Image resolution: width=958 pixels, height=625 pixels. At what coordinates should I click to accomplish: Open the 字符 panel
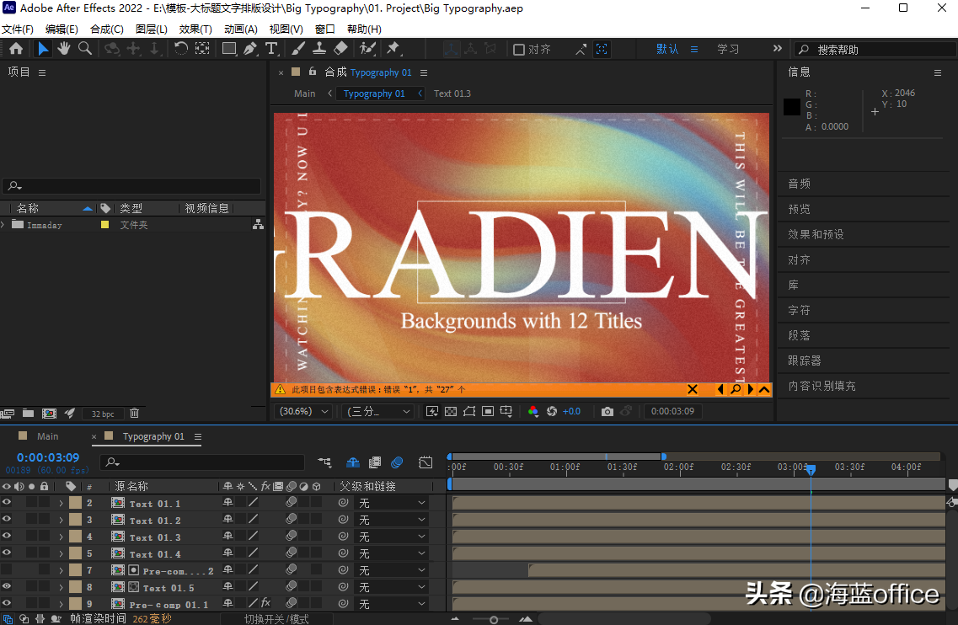[x=799, y=310]
